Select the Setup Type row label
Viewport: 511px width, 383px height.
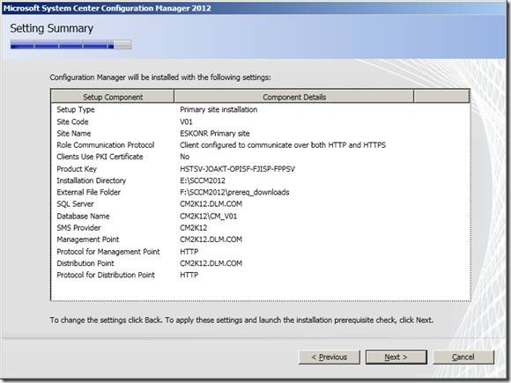coord(76,109)
